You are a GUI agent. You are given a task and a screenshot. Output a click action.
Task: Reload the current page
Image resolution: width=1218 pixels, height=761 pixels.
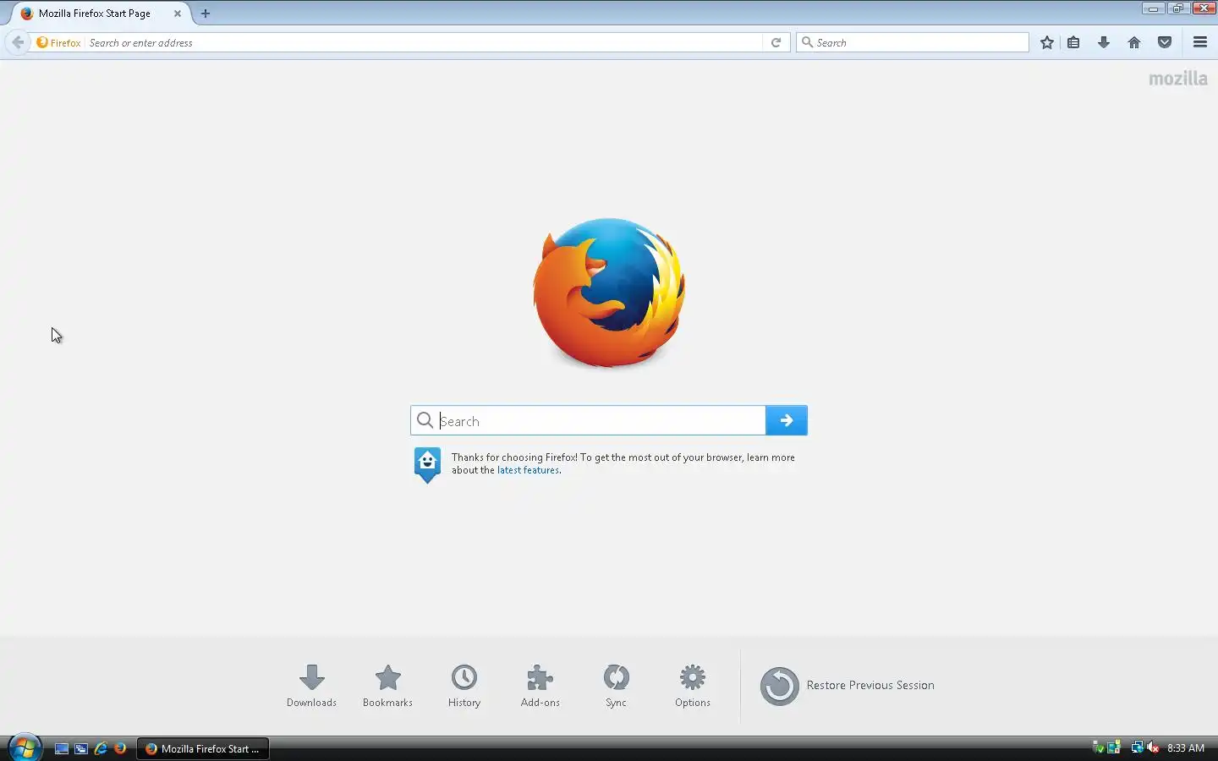(776, 42)
